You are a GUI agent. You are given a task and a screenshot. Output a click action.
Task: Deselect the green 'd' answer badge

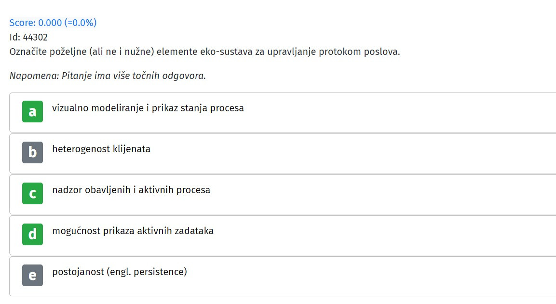tap(32, 234)
